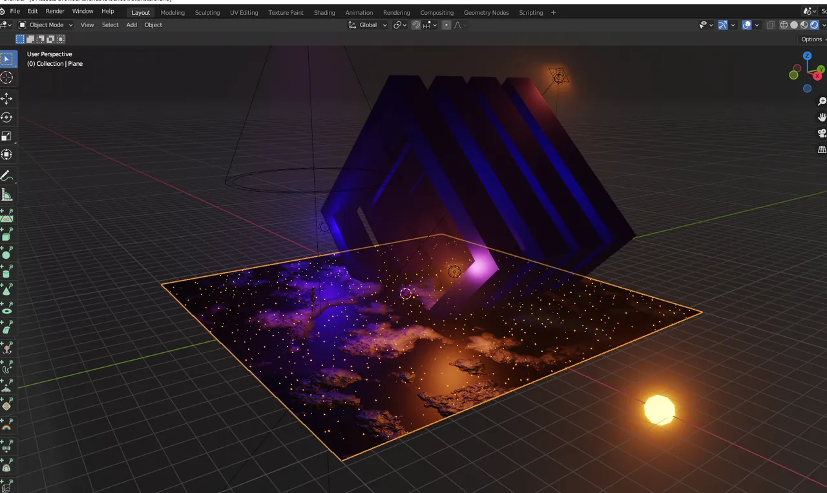Viewport: 827px width, 493px height.
Task: Open the editor type dropdown
Action: tap(6, 25)
